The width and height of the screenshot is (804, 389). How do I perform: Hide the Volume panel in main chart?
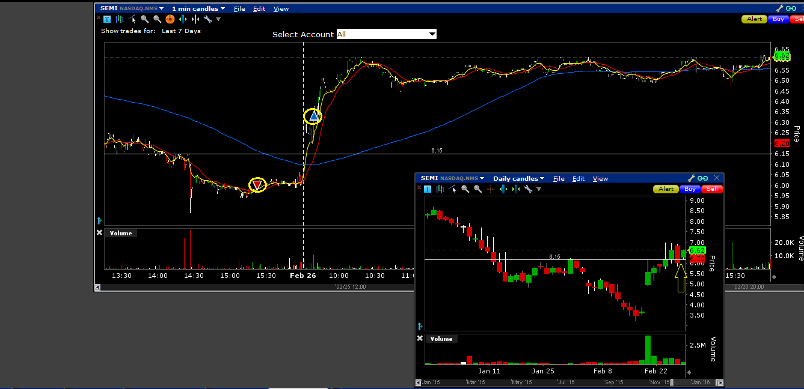(x=100, y=233)
